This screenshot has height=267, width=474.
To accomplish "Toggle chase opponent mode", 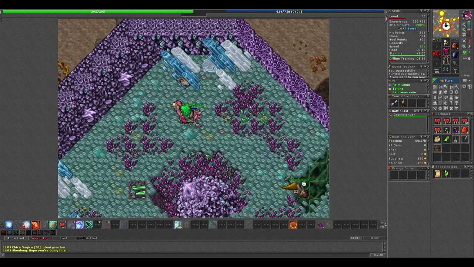I will coord(470,46).
